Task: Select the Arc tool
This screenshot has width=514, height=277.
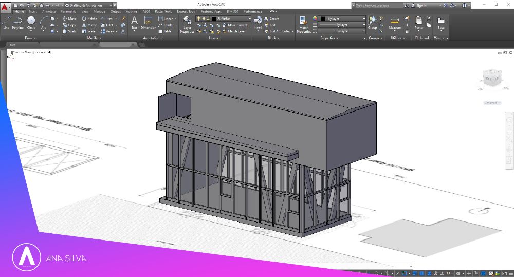Action: click(43, 23)
